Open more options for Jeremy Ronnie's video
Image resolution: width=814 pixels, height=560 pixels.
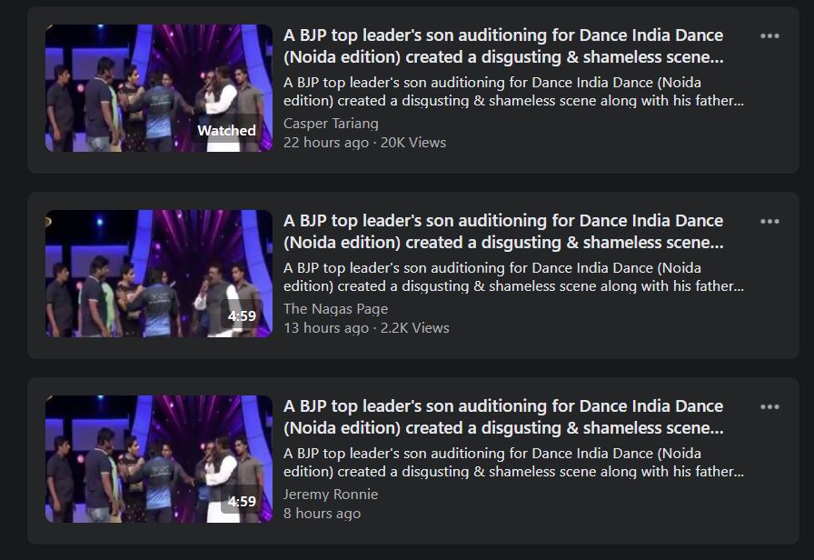click(769, 406)
